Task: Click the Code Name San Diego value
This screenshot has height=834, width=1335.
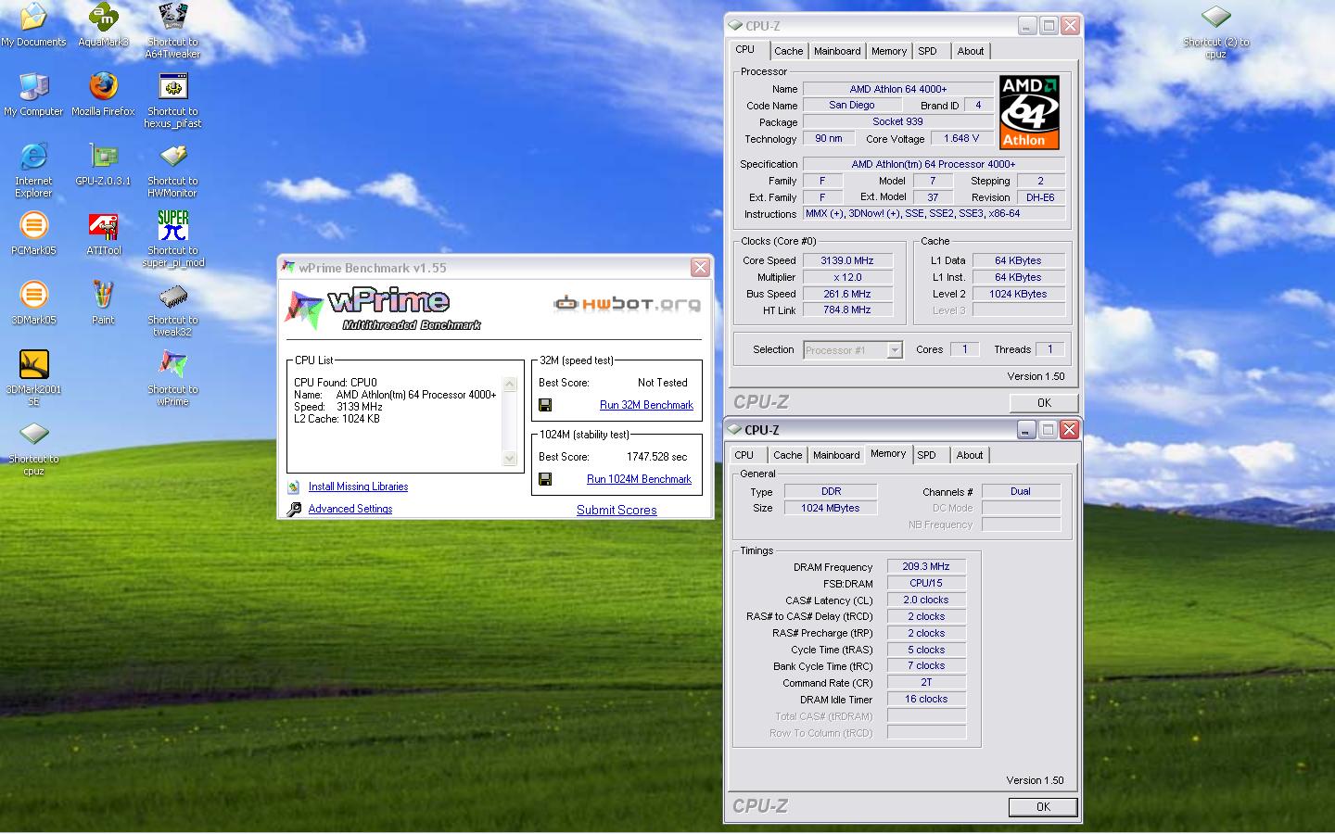Action: tap(851, 105)
